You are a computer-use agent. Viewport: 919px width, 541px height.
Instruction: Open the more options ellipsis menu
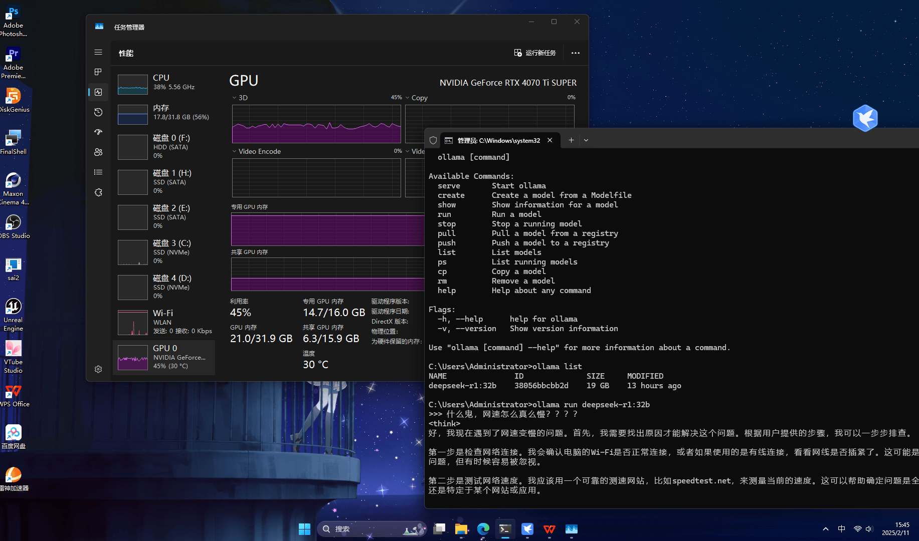[x=575, y=53]
